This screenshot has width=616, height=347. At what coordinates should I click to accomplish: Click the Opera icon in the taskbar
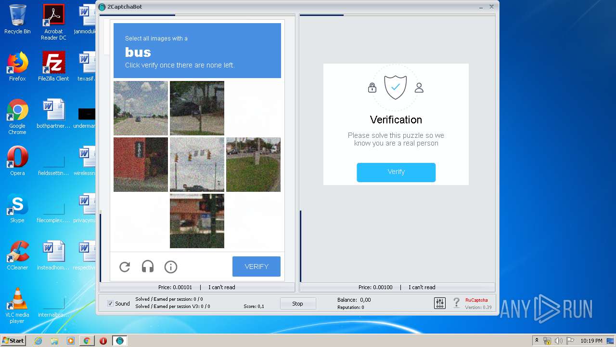[103, 341]
